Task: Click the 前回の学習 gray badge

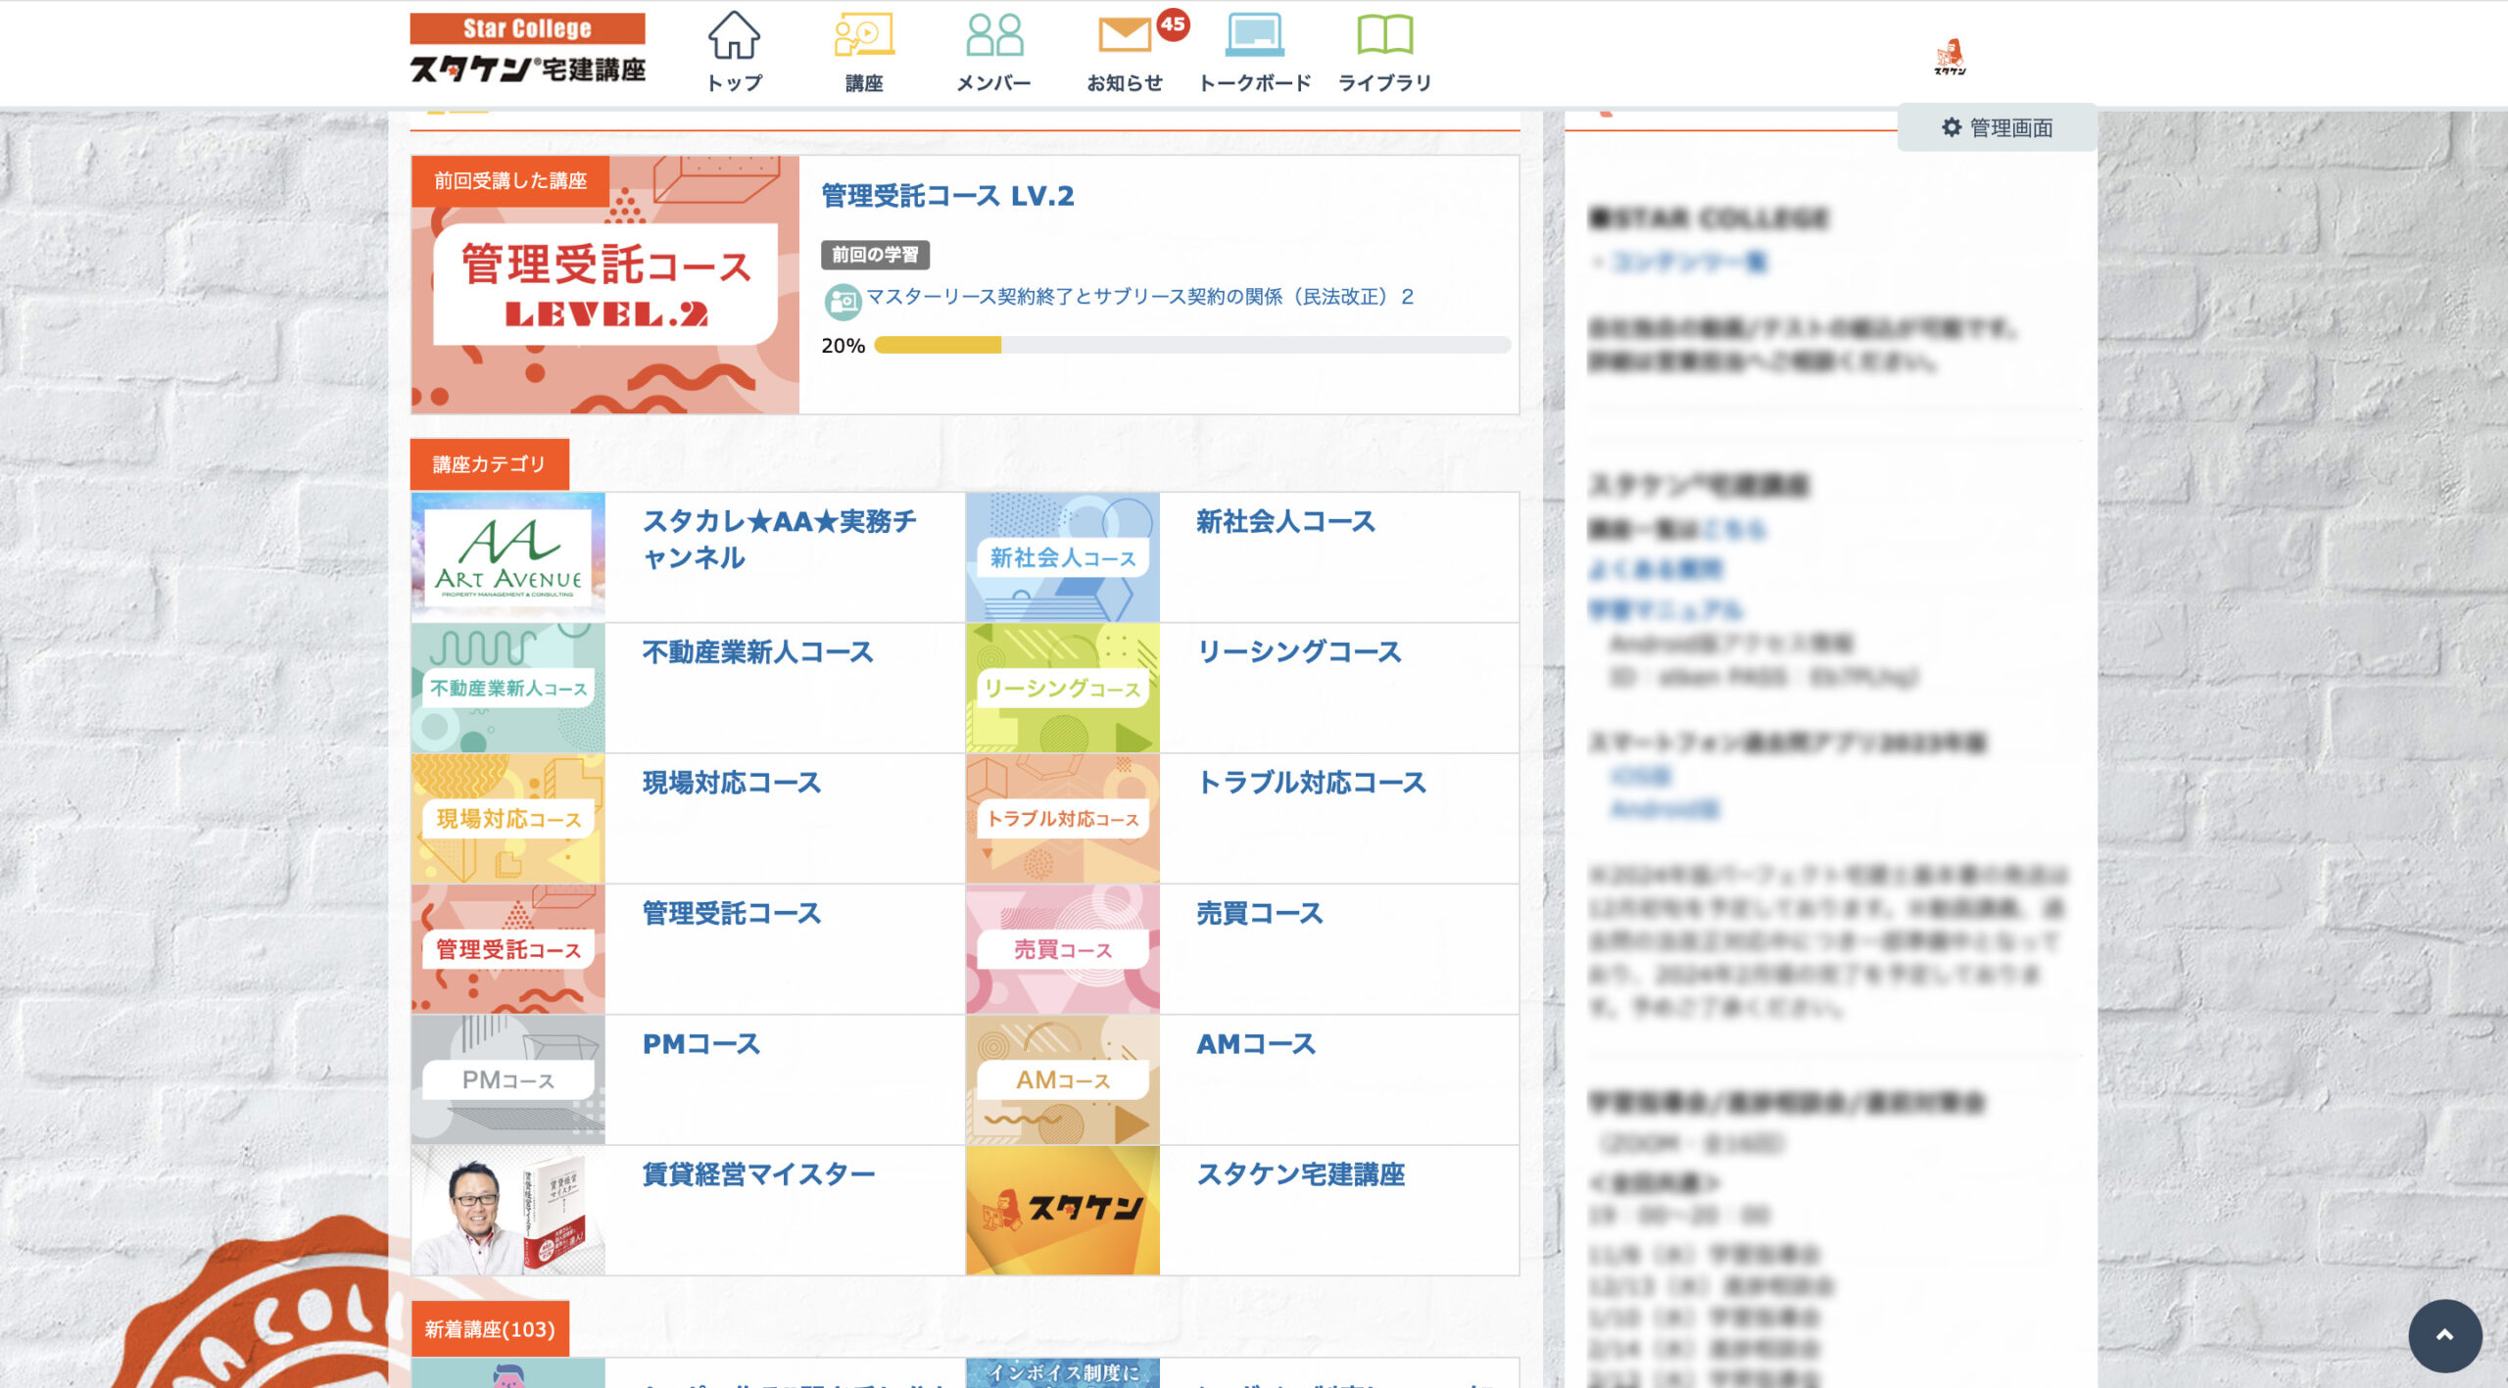Action: tap(875, 255)
